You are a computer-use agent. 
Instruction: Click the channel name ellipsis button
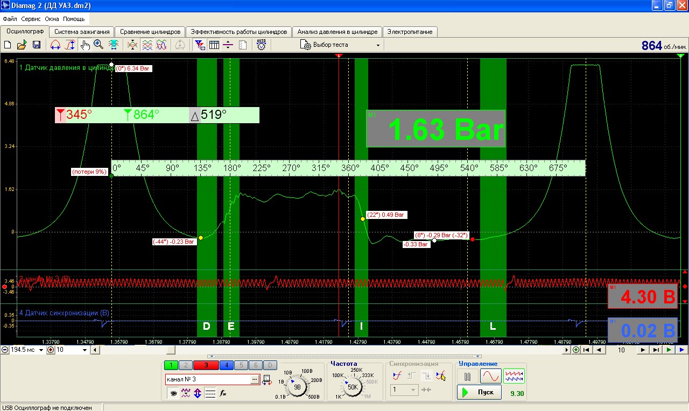(255, 380)
